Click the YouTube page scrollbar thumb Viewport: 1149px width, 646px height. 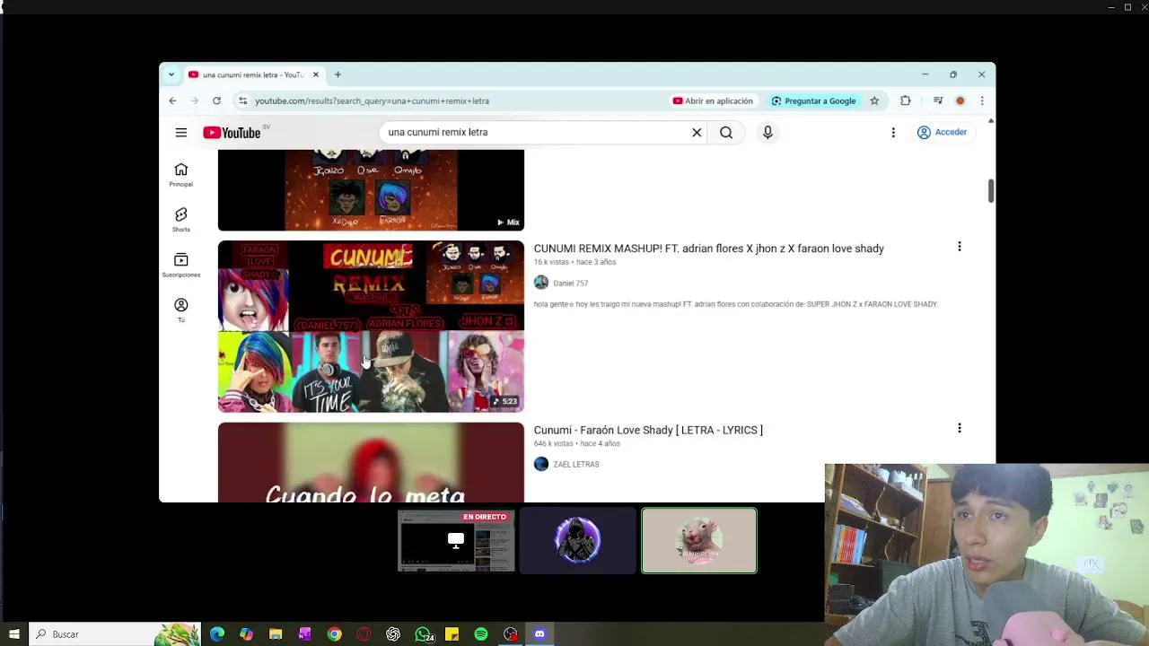(x=991, y=190)
